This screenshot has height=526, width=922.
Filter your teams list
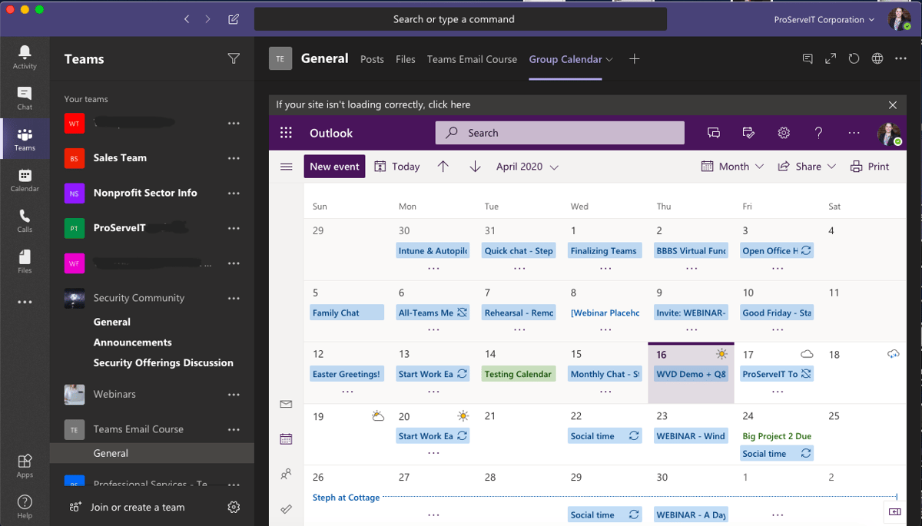point(234,58)
